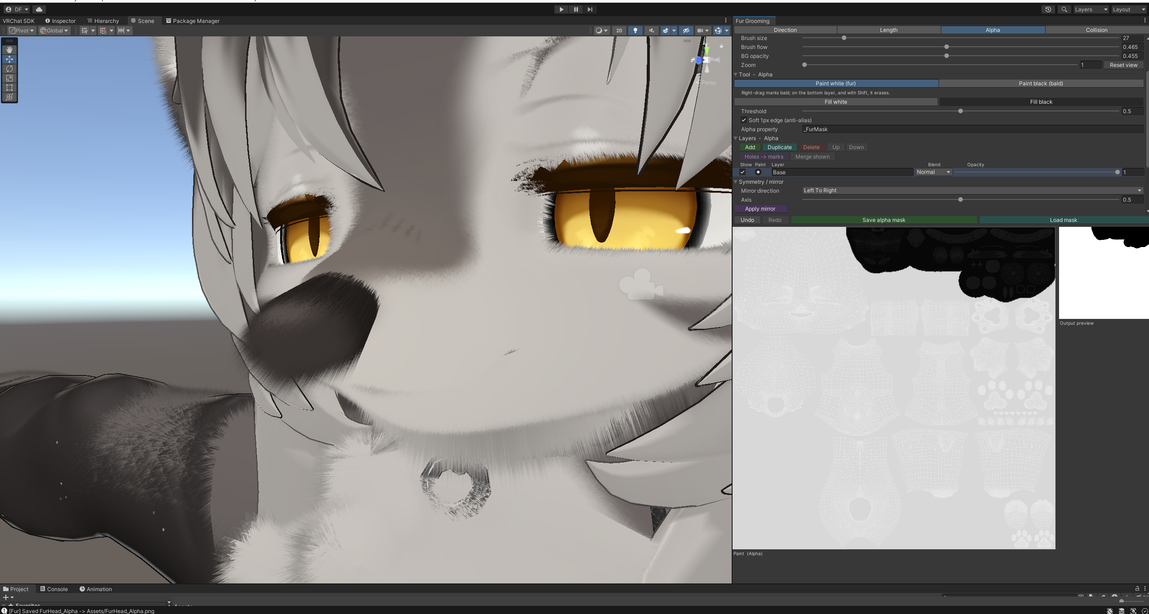Viewport: 1149px width, 614px height.
Task: Open the Mirror direction dropdown
Action: pos(973,190)
